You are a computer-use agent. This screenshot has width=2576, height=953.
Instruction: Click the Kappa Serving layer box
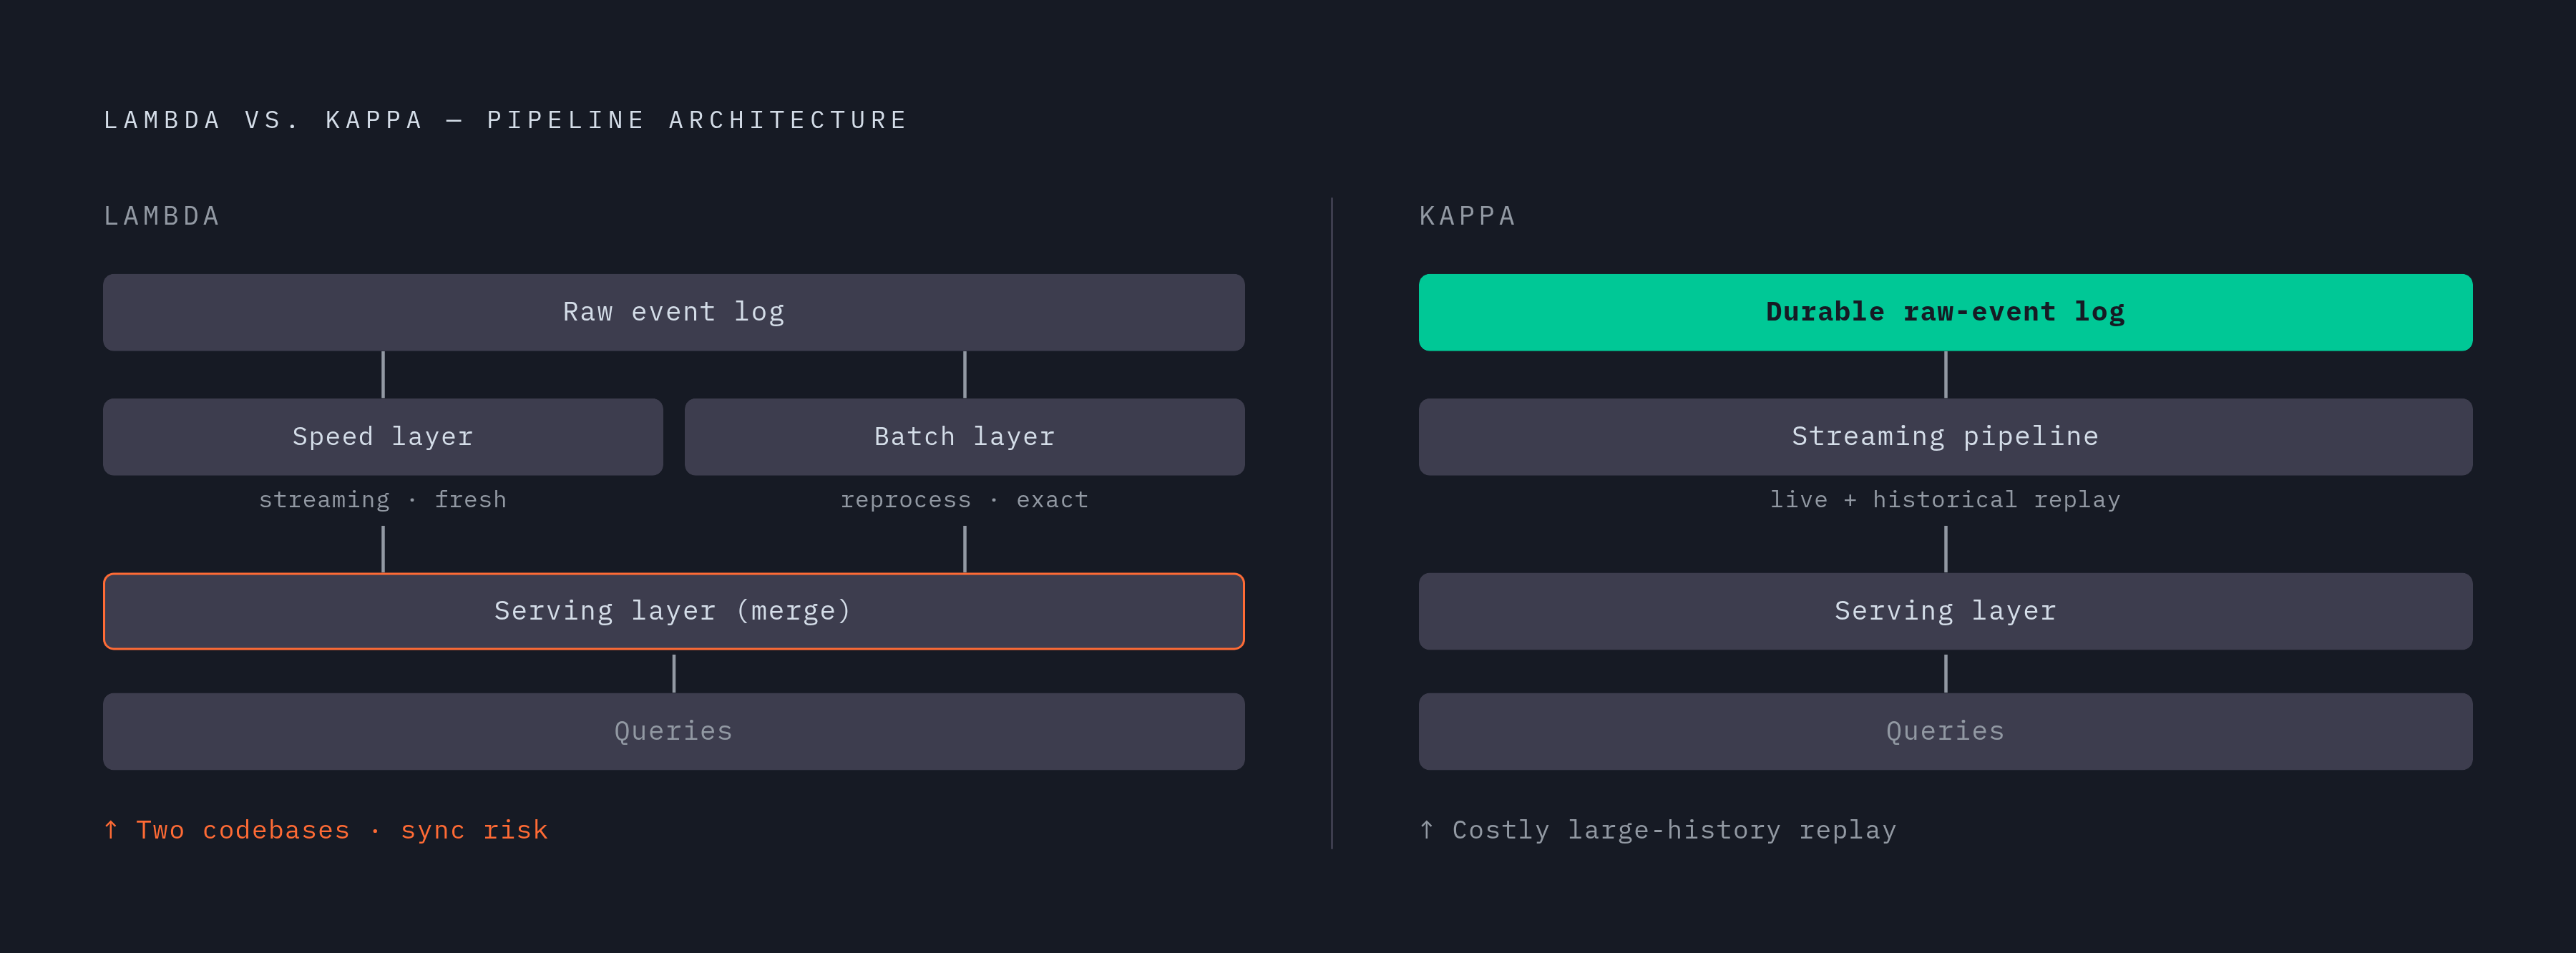click(x=1945, y=611)
